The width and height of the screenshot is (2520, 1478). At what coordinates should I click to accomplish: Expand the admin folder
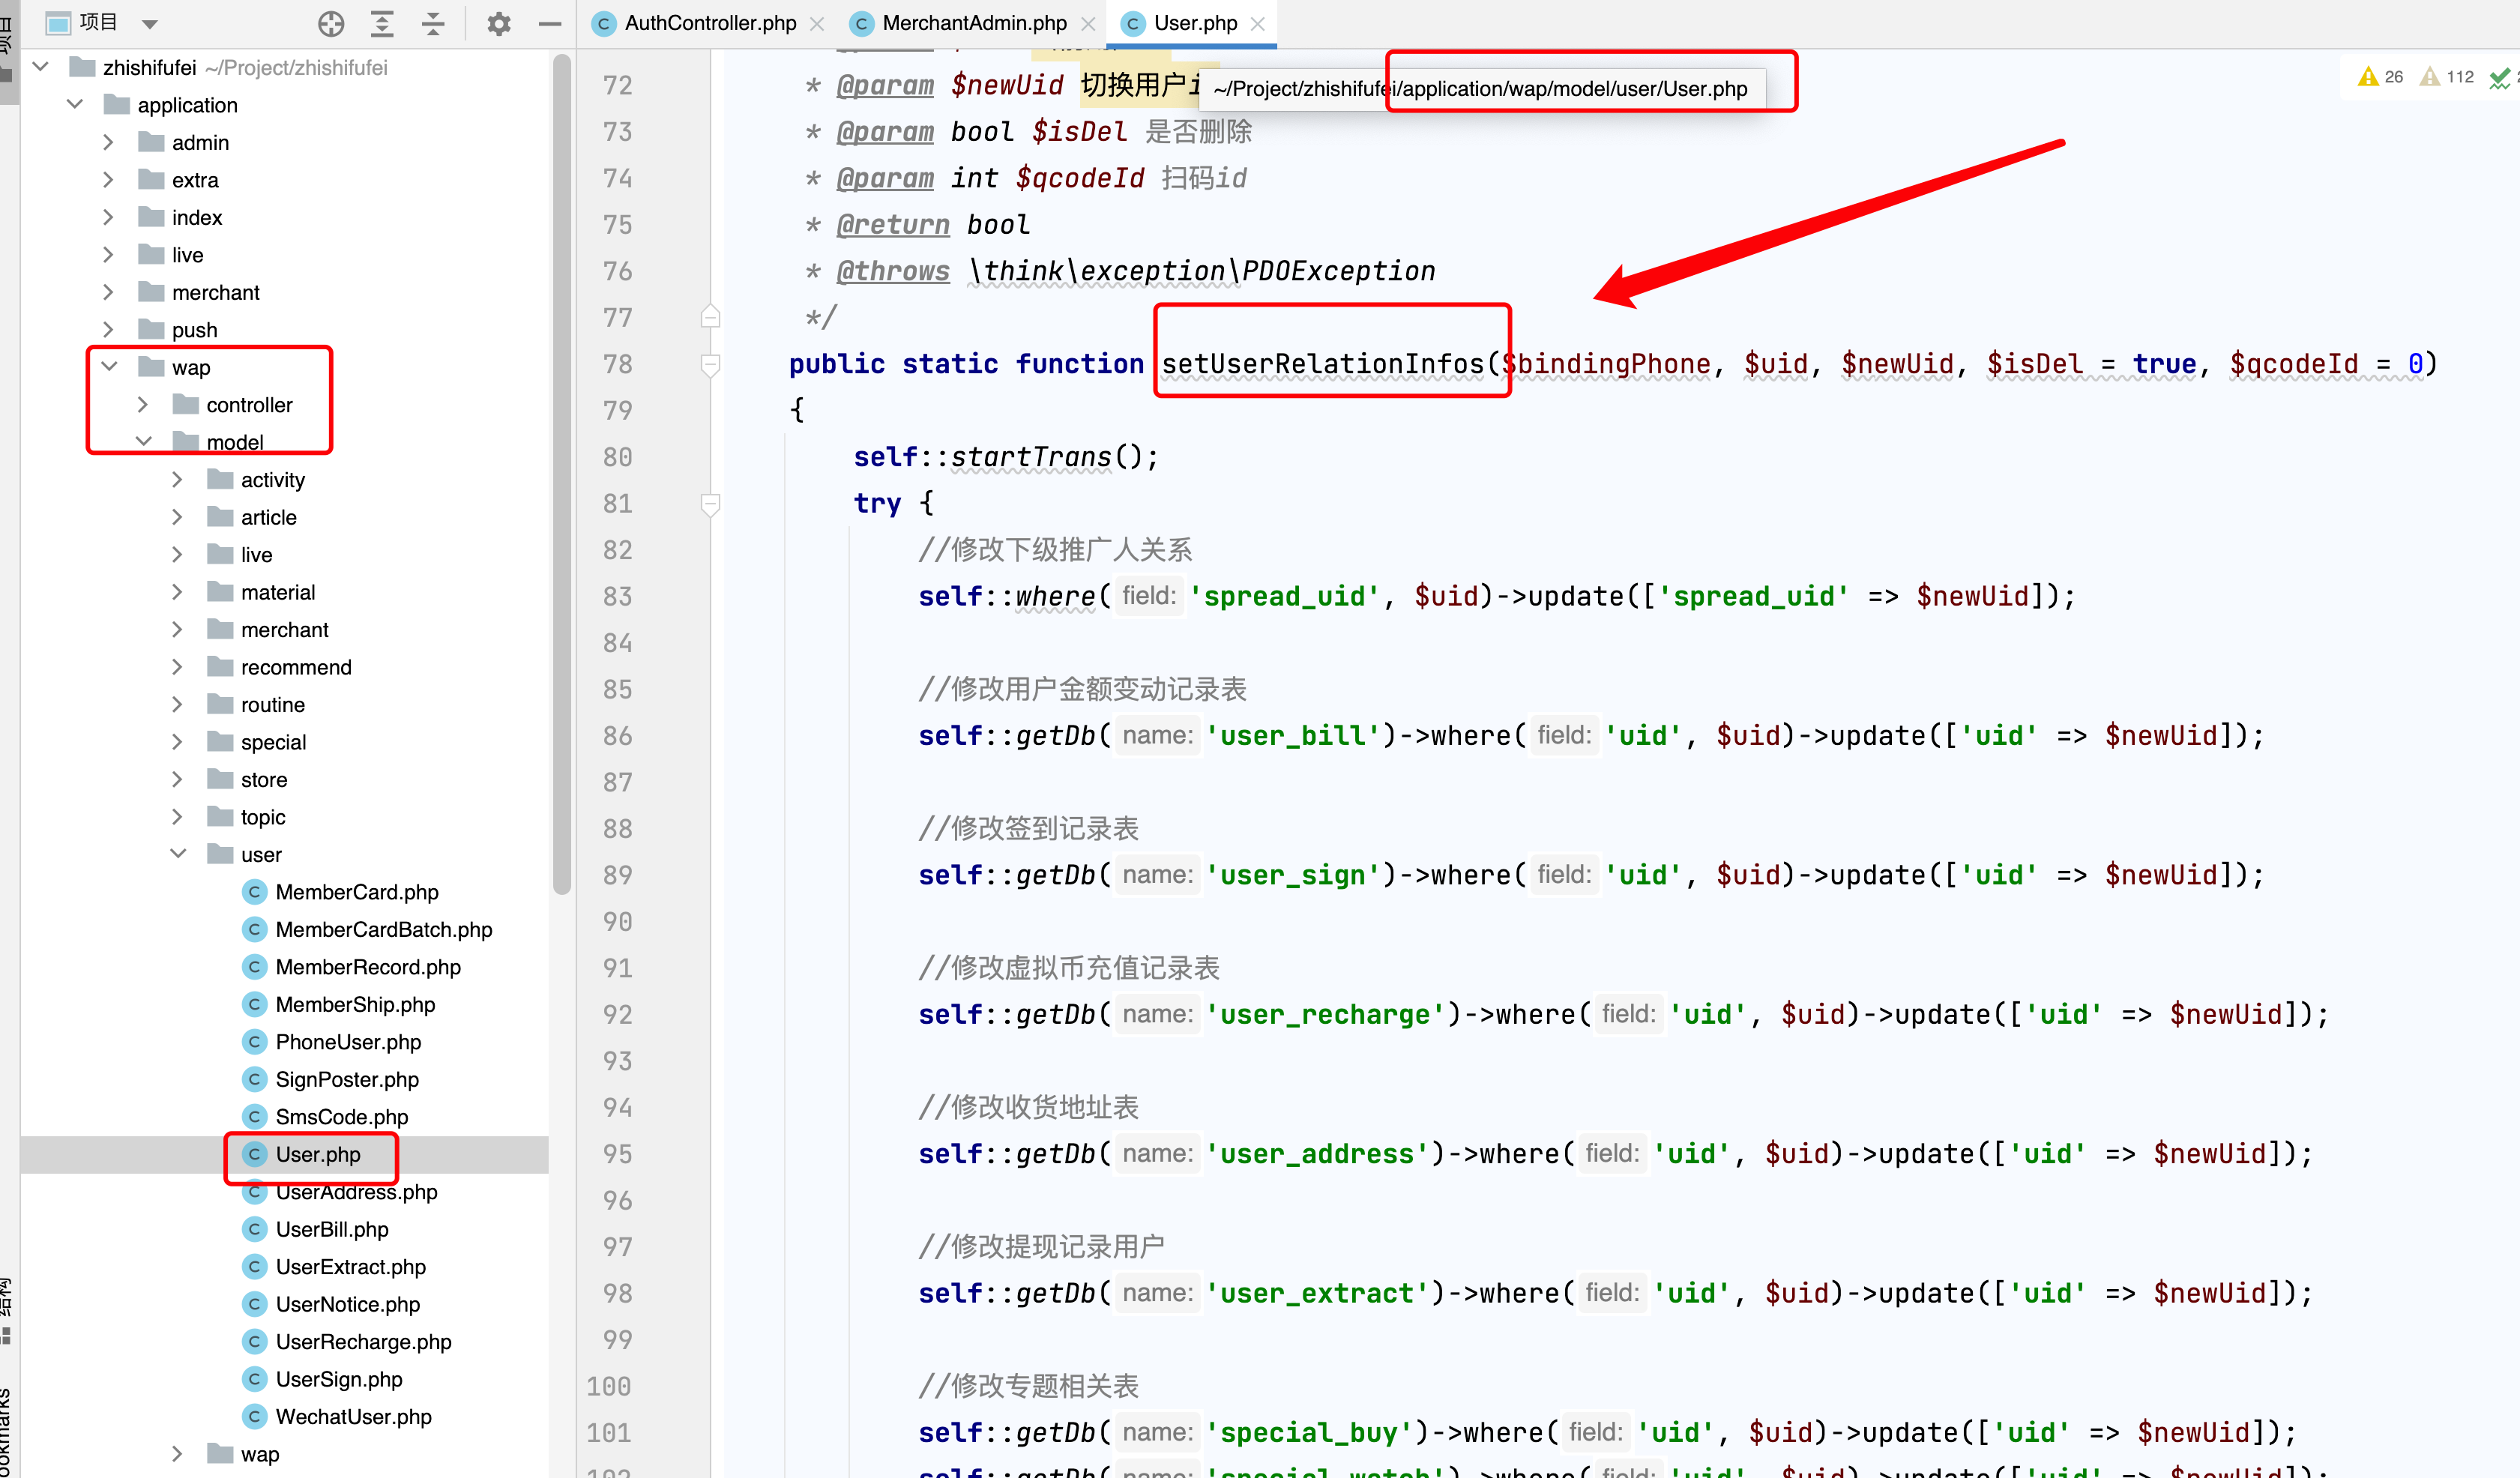[x=109, y=142]
